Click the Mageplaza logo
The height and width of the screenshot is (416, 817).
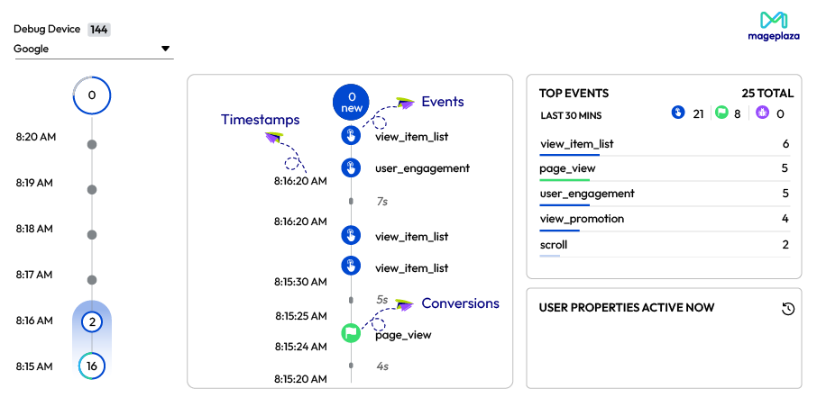[x=773, y=27]
